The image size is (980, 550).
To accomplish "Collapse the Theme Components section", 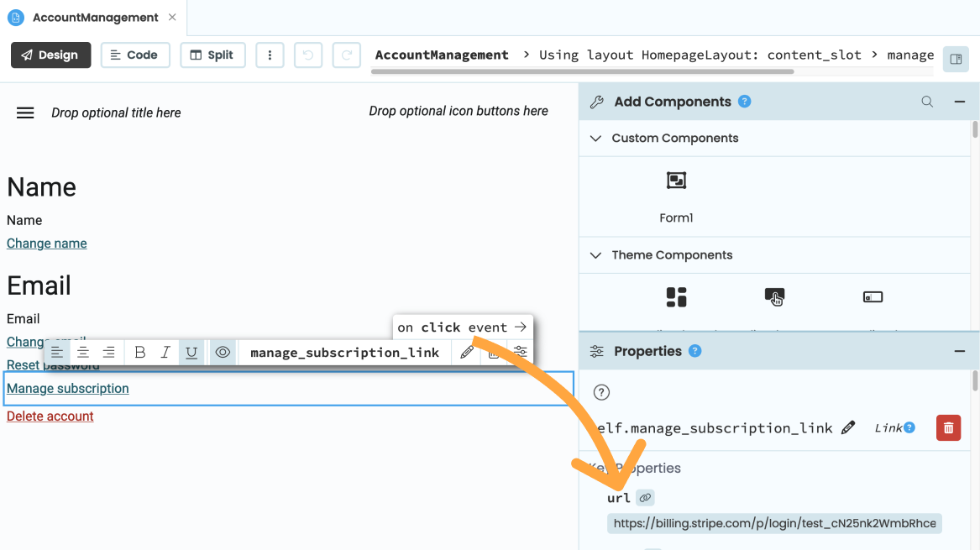I will [596, 255].
